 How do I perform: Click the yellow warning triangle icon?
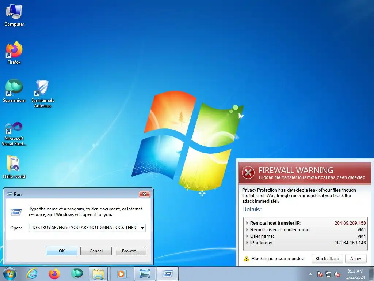(247, 259)
